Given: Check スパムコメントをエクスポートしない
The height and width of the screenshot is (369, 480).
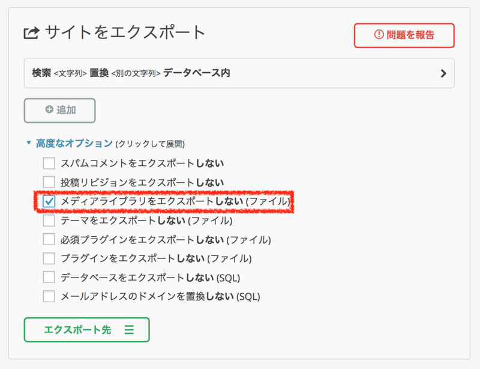Looking at the screenshot, I should 49,163.
